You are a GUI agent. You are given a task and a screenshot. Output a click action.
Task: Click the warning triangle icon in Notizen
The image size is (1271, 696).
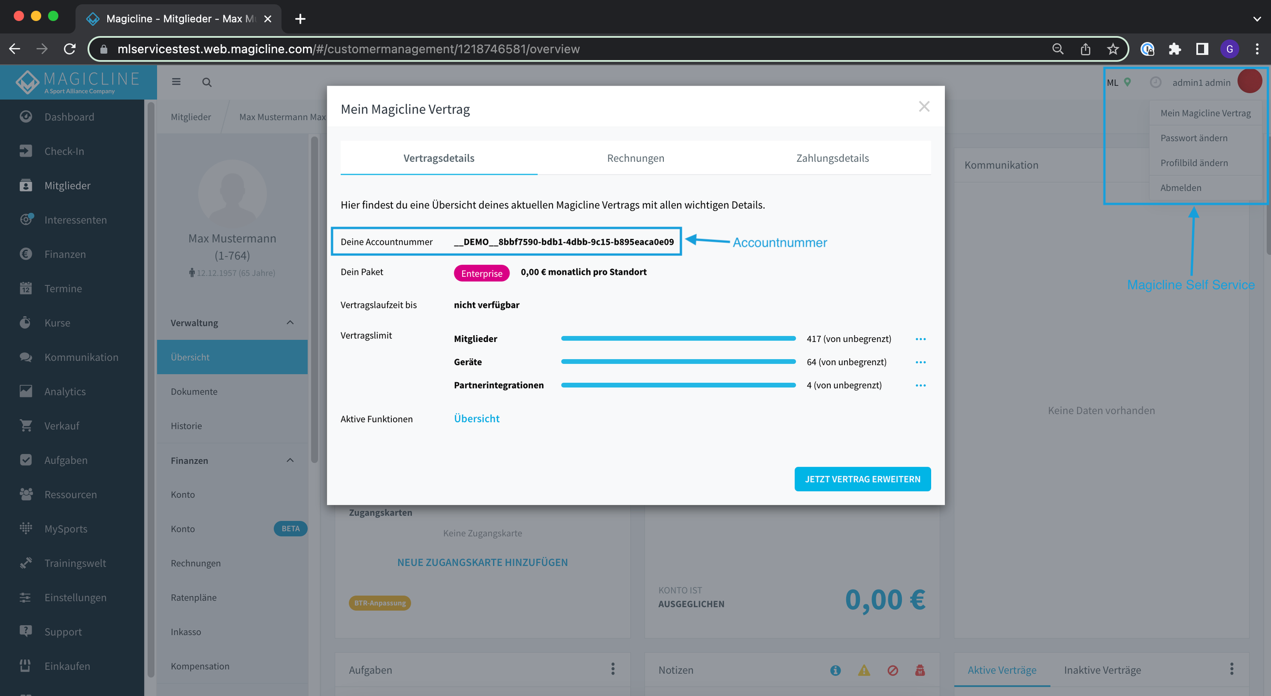(864, 670)
